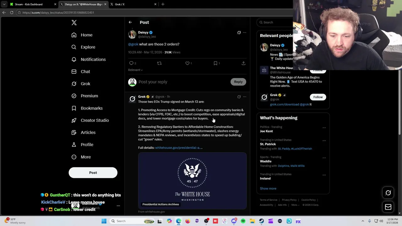
Task: Click the Reply button
Action: coord(238,82)
